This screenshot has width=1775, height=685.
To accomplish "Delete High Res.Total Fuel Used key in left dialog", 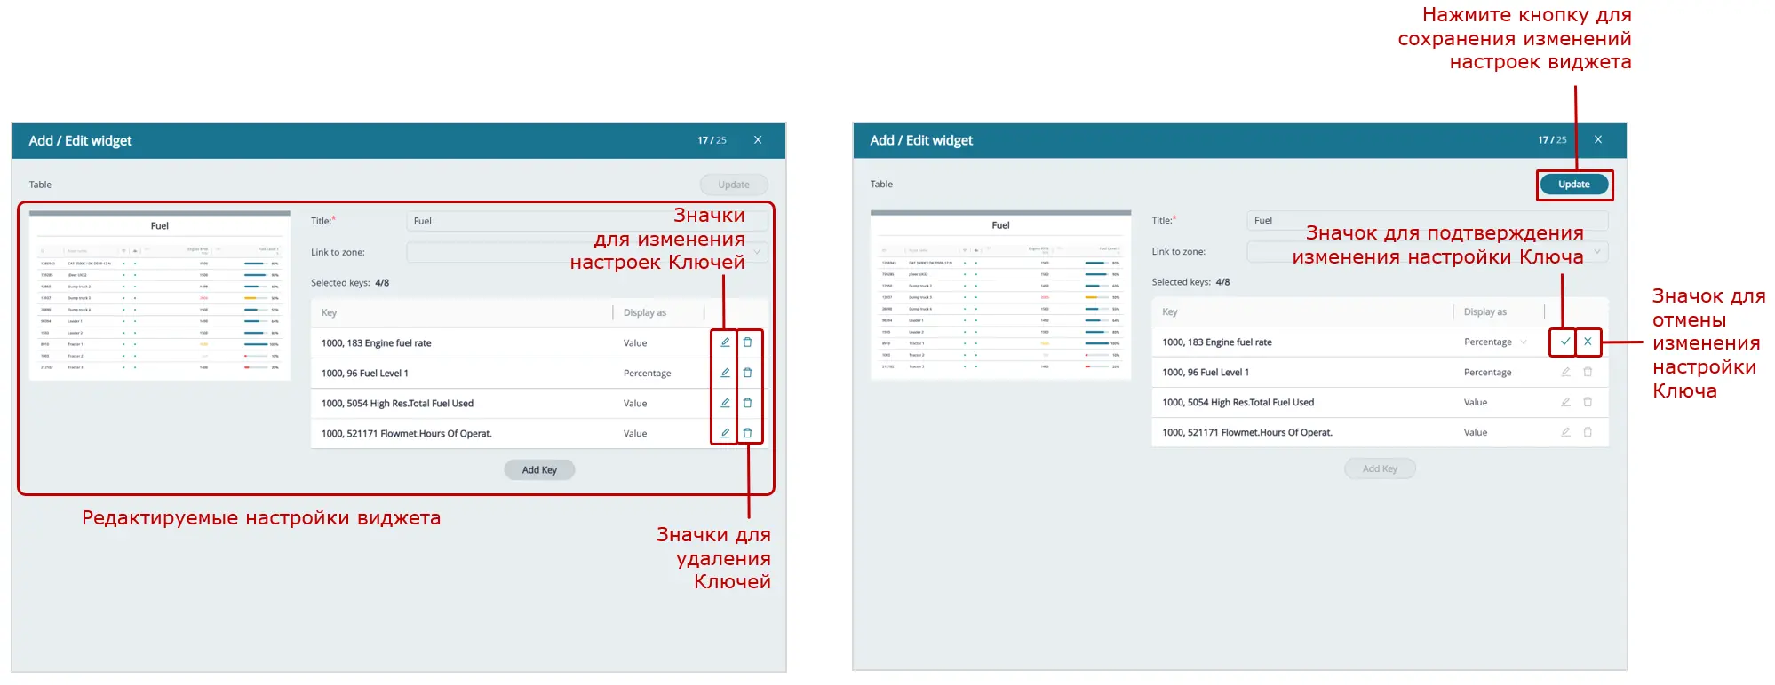I will point(748,403).
